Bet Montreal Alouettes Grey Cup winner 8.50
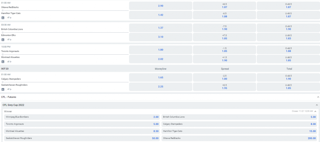The image size is (320, 142). (x=82, y=131)
